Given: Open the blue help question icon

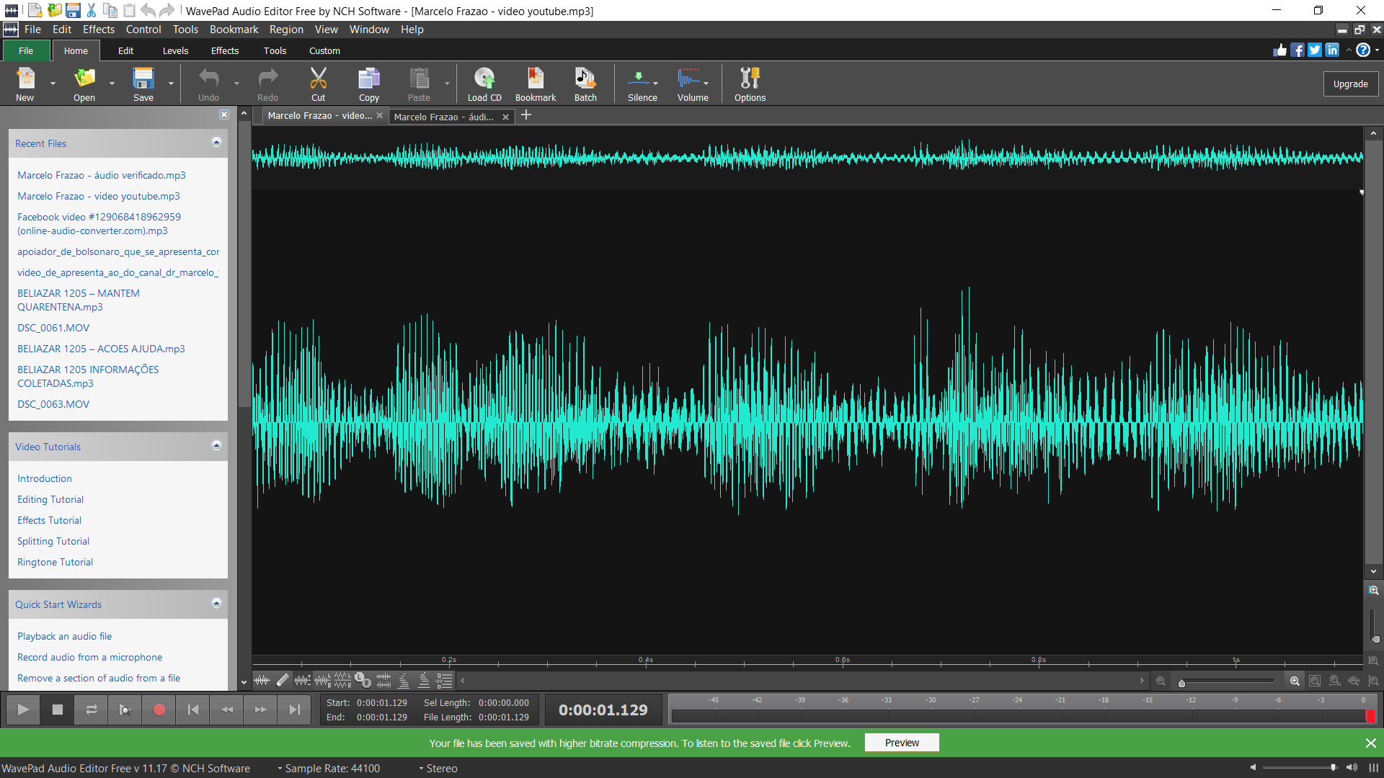Looking at the screenshot, I should (1362, 50).
